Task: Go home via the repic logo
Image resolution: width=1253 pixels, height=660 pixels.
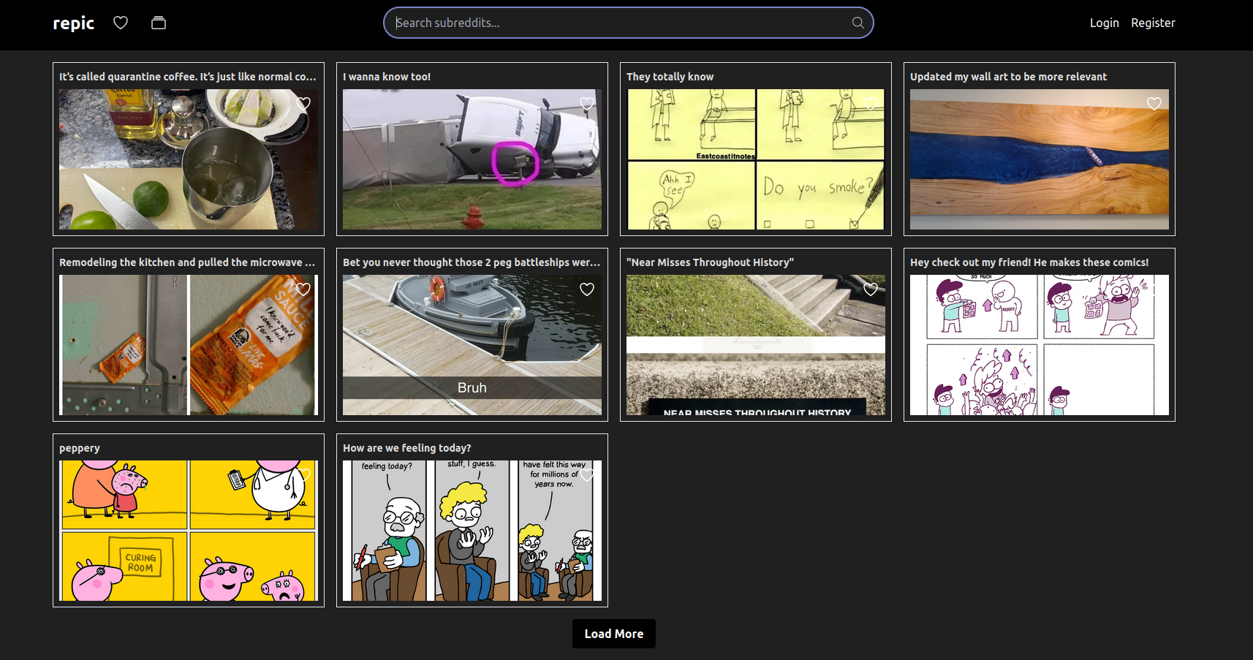Action: point(74,23)
